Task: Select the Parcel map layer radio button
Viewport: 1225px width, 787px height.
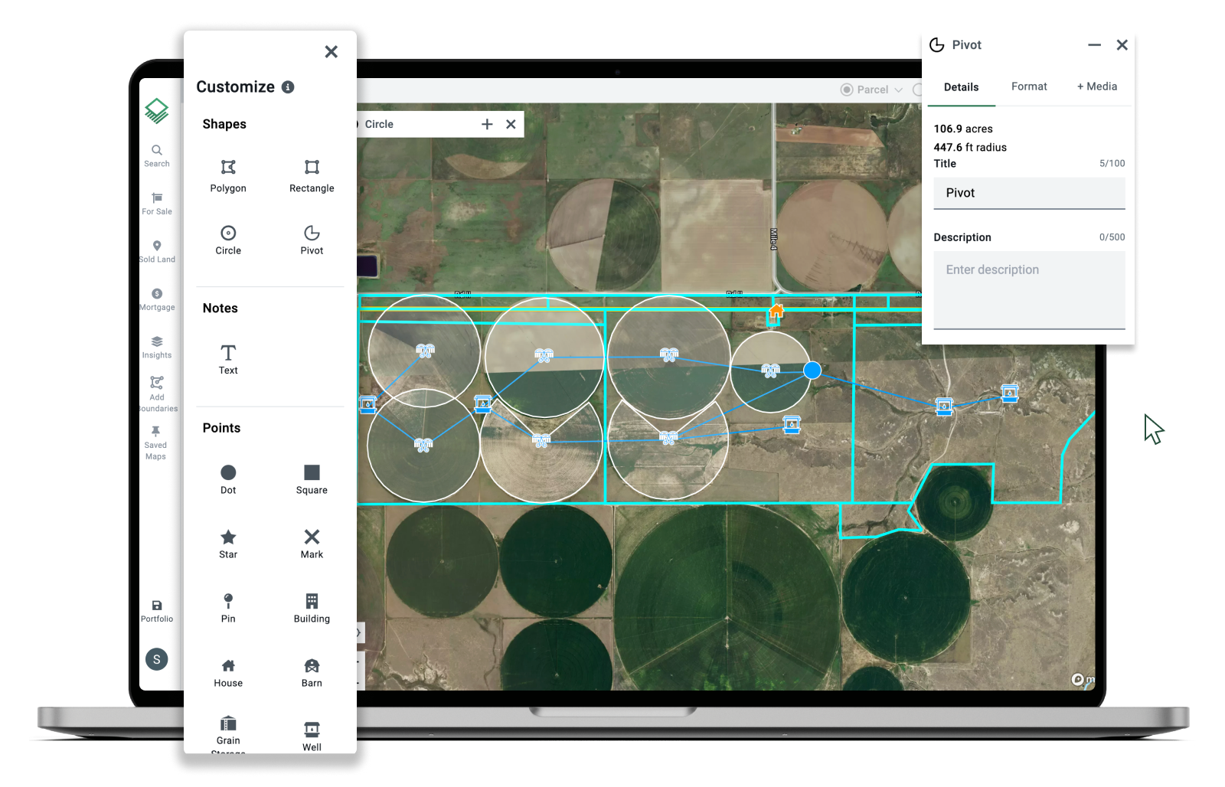Action: [x=846, y=90]
